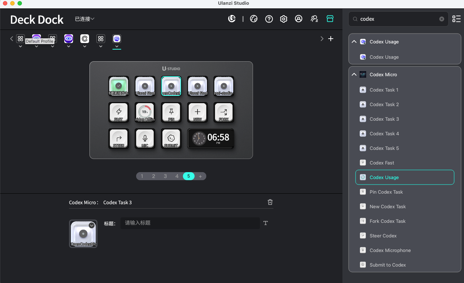Image resolution: width=464 pixels, height=283 pixels.
Task: Collapse the Codex Micro plugin group
Action: coord(354,74)
